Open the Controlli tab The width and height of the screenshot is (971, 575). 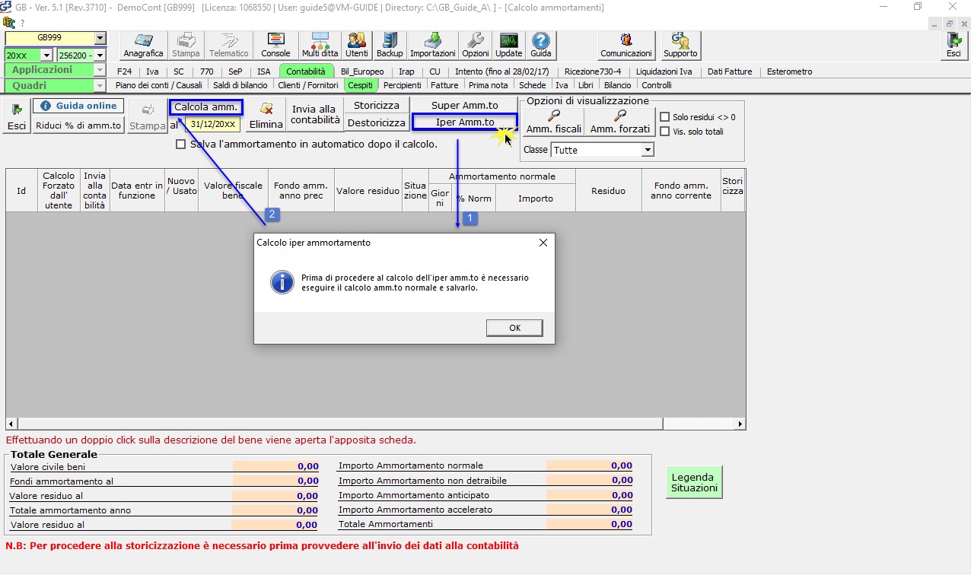[x=656, y=85]
